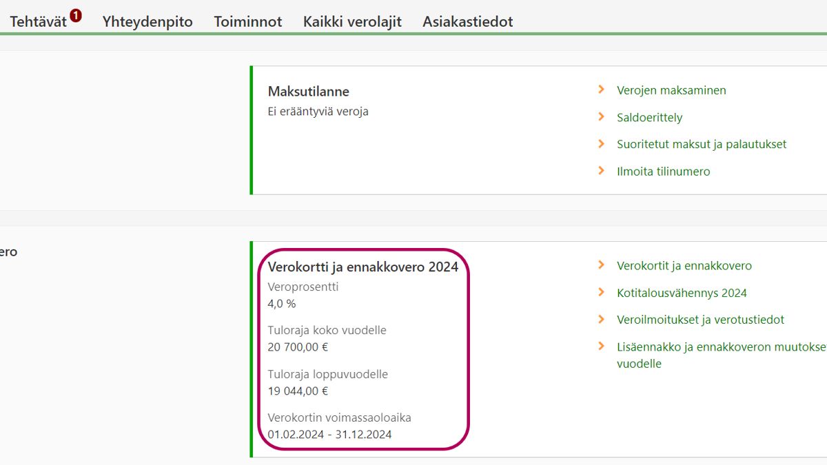Switch to the Yhteydenpito tab

pyautogui.click(x=147, y=22)
